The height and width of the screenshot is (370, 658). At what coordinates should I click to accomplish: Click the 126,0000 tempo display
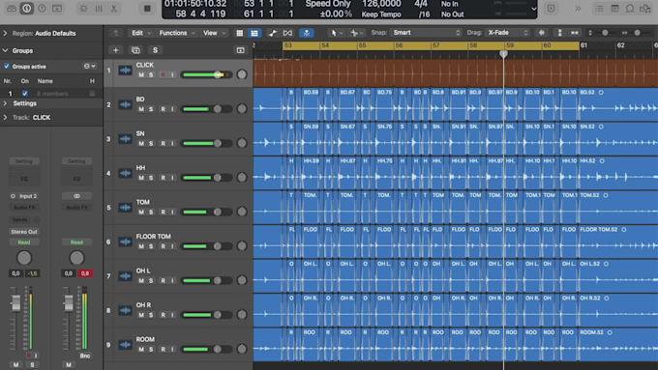(381, 4)
